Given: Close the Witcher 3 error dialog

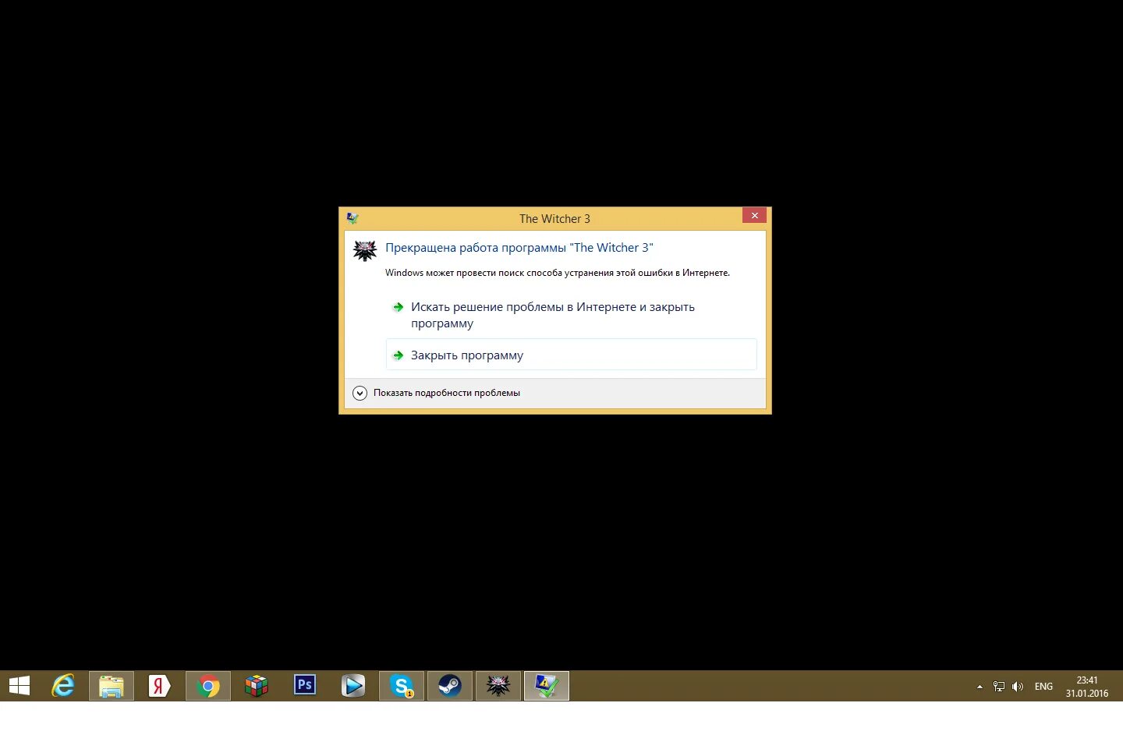Looking at the screenshot, I should click(754, 216).
